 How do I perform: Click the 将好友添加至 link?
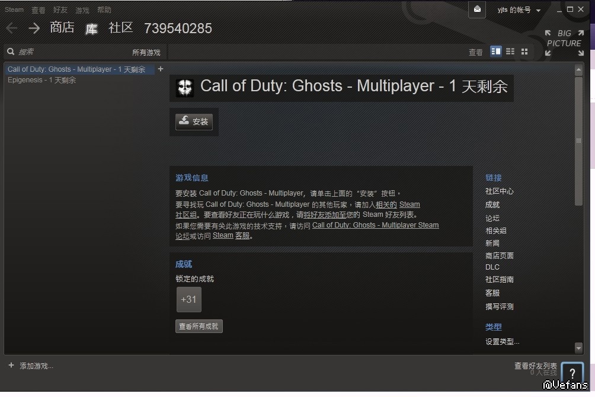coord(325,215)
